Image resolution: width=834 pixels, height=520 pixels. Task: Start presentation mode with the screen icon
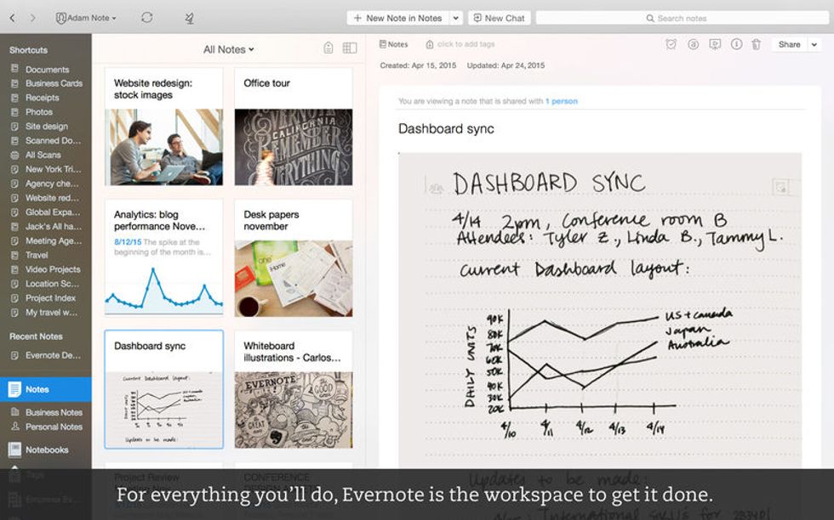[715, 45]
